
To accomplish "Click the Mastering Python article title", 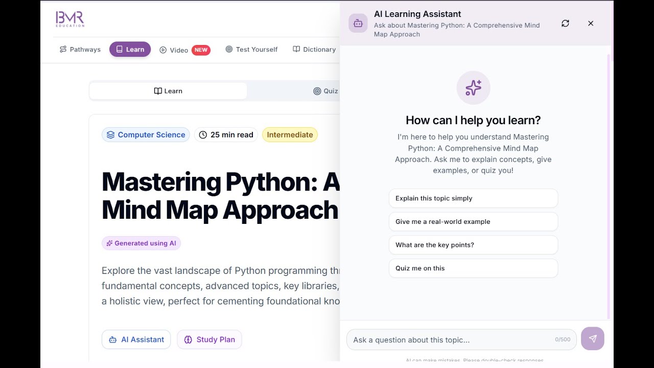I will (221, 195).
